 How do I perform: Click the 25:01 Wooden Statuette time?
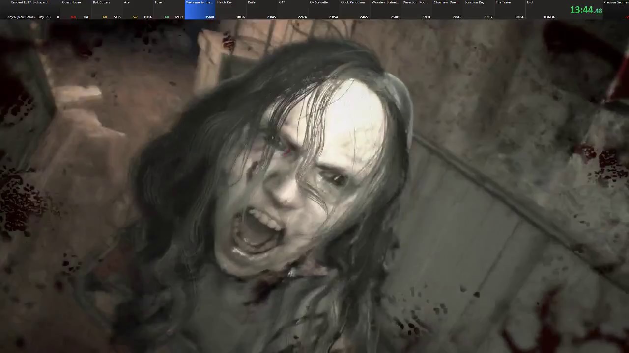click(395, 17)
